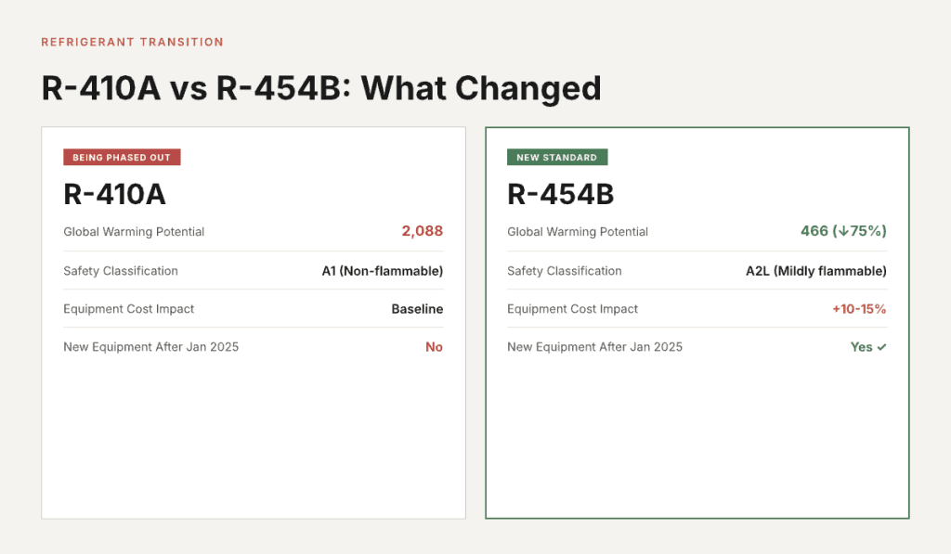Select the A2L (Mildly flammable) classification

coord(815,271)
